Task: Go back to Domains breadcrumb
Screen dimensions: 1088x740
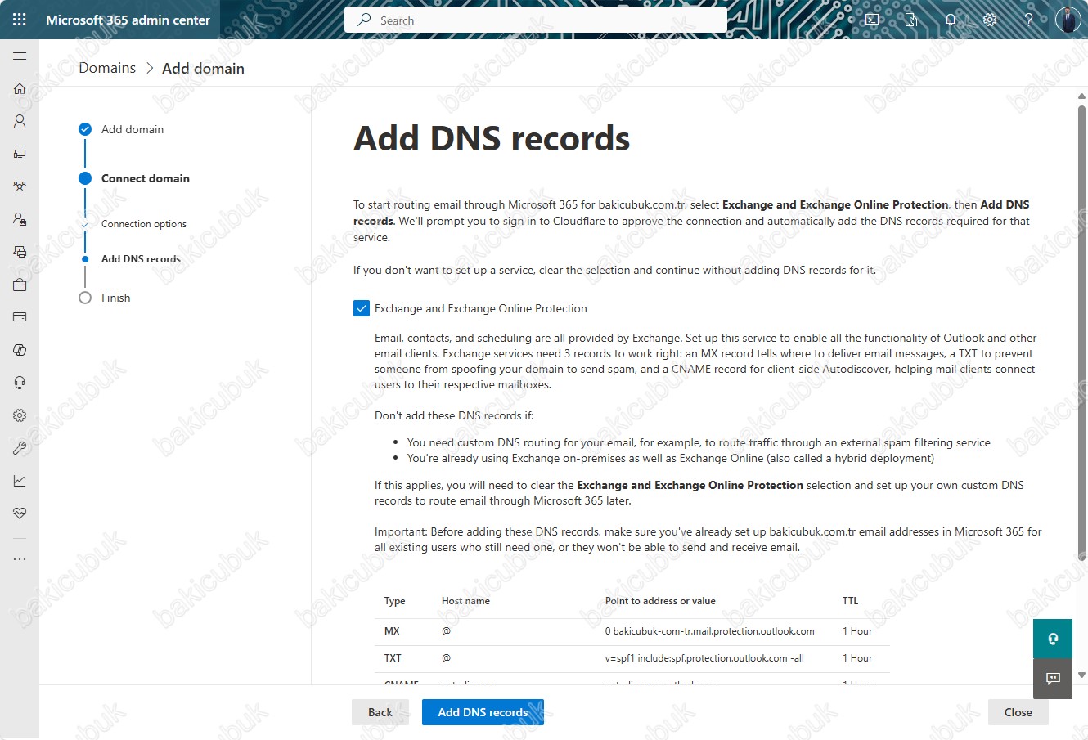Action: (x=107, y=68)
